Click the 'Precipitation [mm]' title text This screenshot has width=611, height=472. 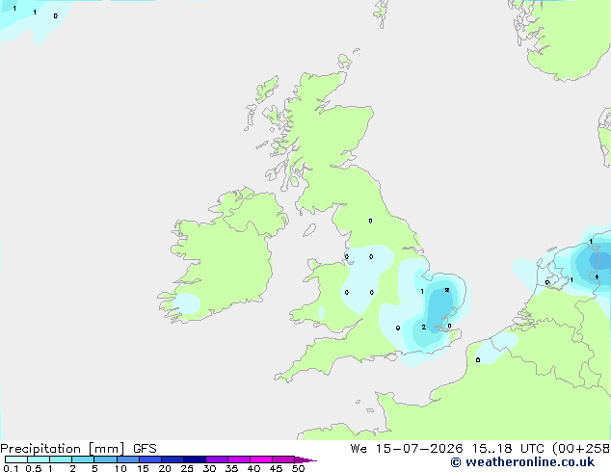[x=63, y=449]
